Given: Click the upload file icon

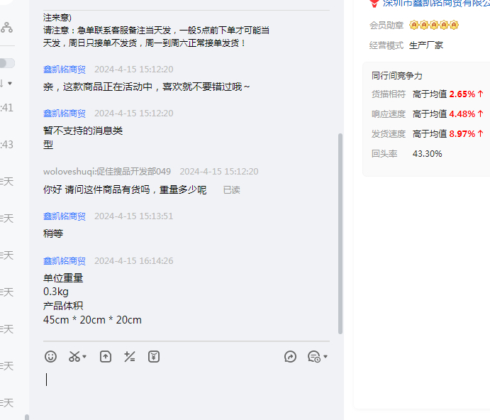Looking at the screenshot, I should click(106, 357).
